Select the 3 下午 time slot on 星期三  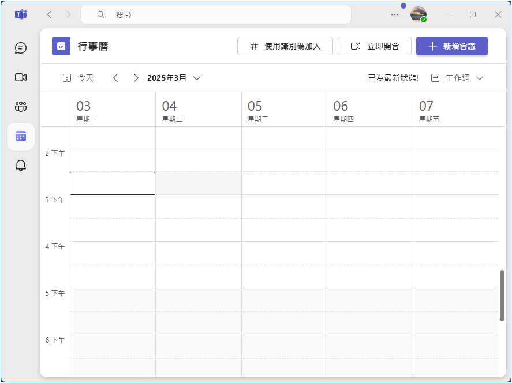coord(284,206)
